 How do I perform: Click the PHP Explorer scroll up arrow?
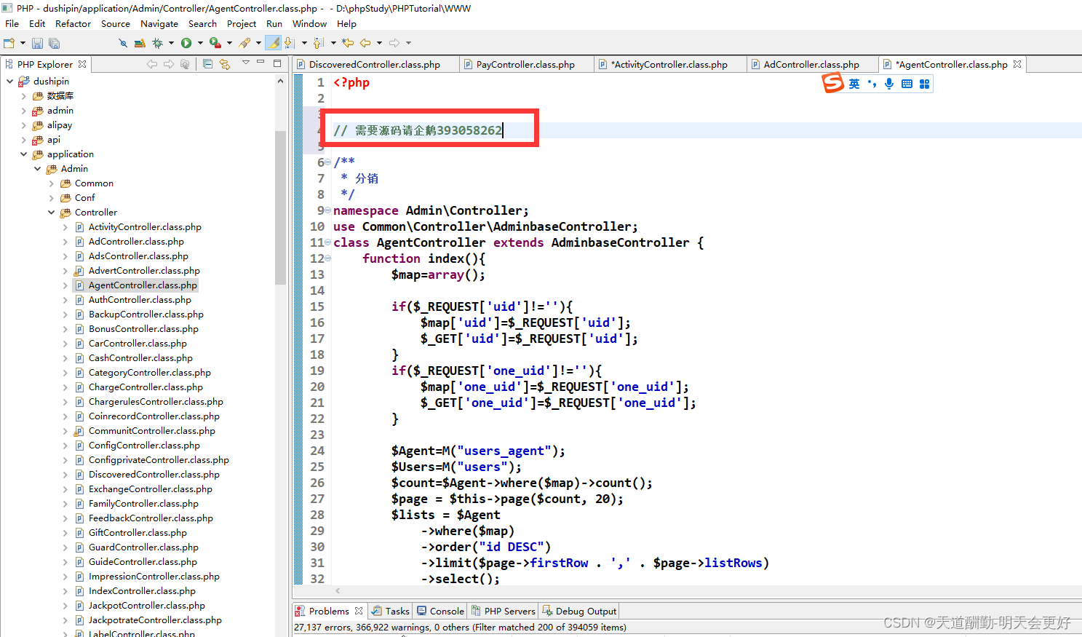[280, 82]
